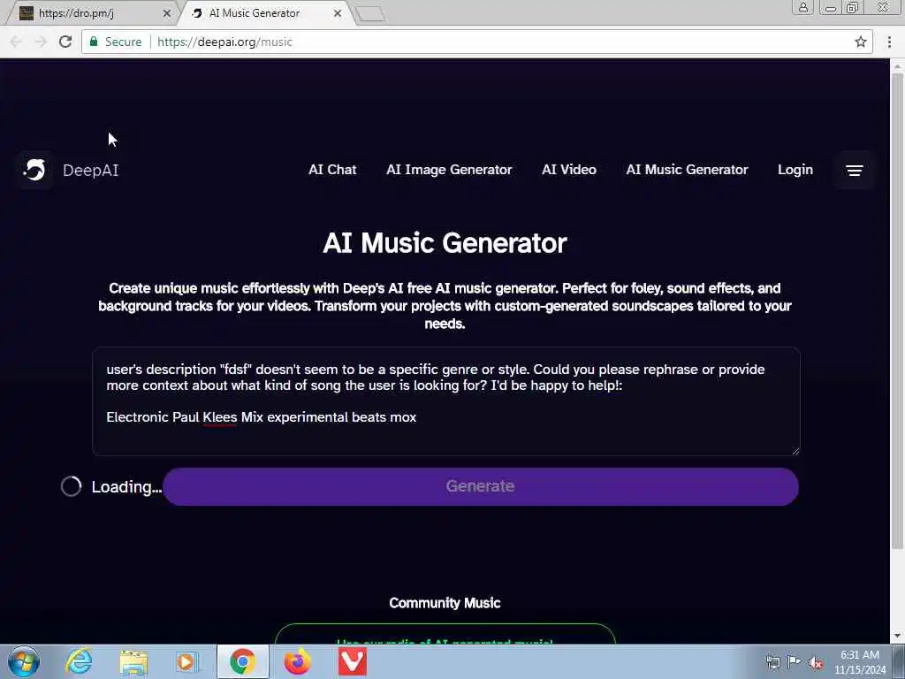Click the Loading spinner indicator

[x=71, y=487]
